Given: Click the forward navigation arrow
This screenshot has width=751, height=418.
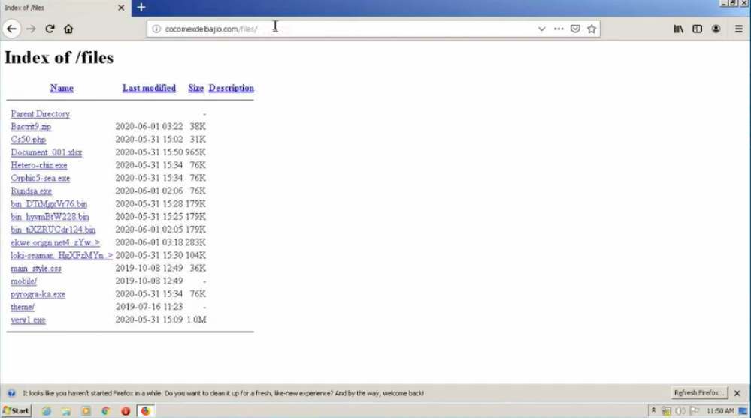Looking at the screenshot, I should click(x=31, y=29).
